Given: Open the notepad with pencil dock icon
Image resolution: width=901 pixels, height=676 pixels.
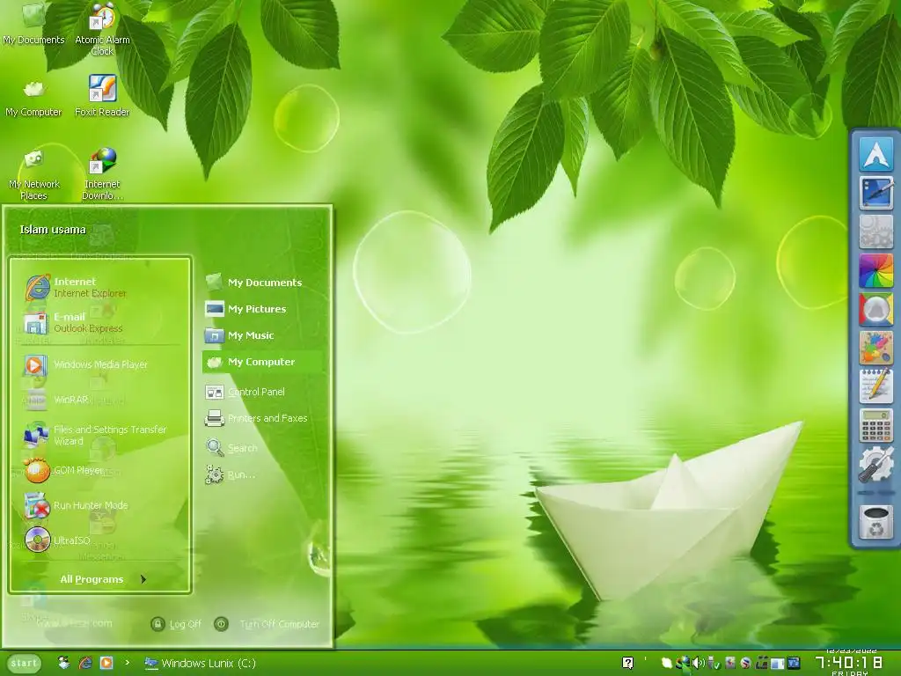Looking at the screenshot, I should pos(875,386).
